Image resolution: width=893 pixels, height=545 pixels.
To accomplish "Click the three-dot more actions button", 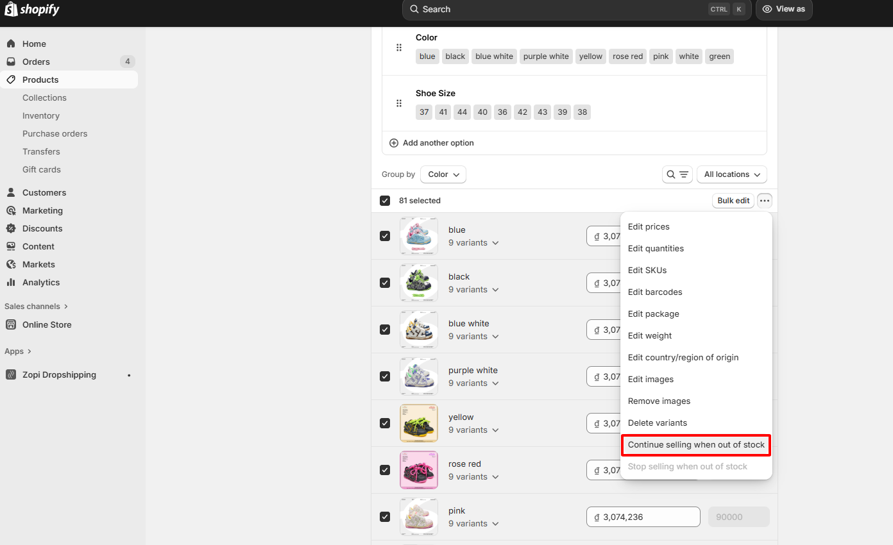I will click(764, 201).
